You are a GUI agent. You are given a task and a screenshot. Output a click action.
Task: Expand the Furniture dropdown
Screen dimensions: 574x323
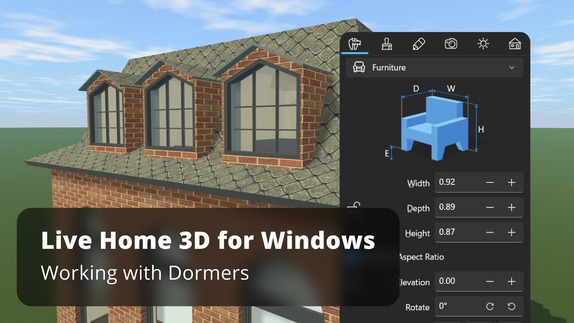(x=435, y=68)
